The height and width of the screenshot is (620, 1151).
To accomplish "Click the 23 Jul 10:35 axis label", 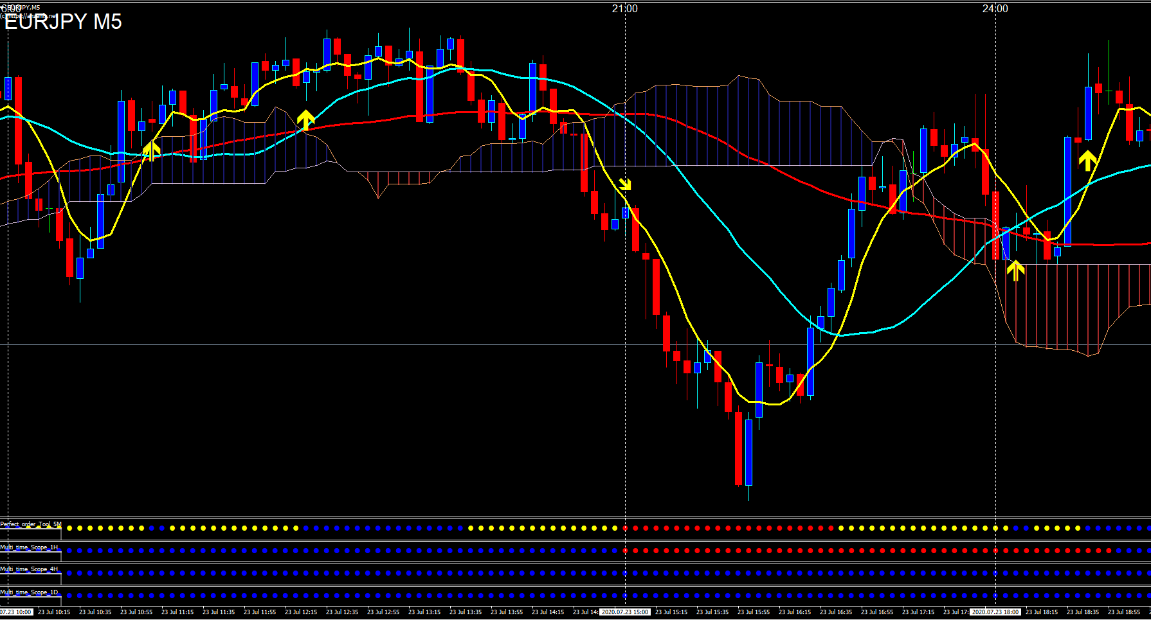I will coord(95,612).
